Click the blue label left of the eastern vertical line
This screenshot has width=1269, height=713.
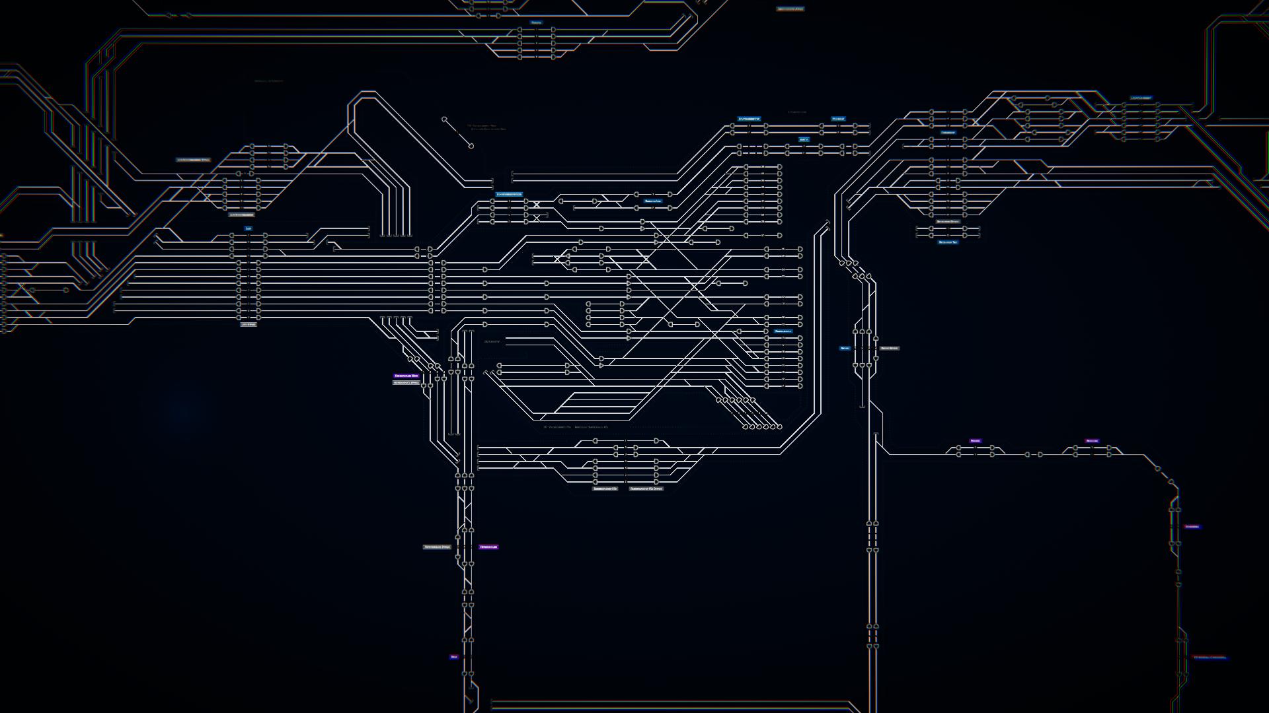click(845, 349)
